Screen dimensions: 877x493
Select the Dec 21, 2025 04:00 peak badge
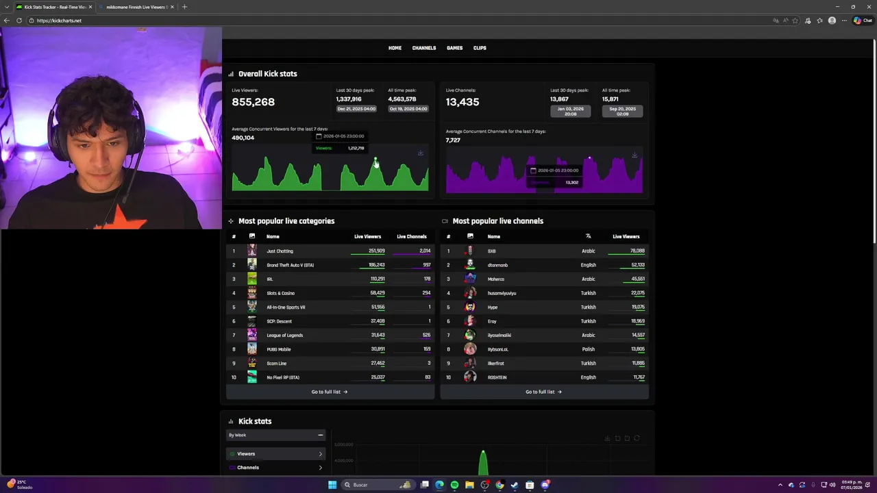[x=356, y=109]
